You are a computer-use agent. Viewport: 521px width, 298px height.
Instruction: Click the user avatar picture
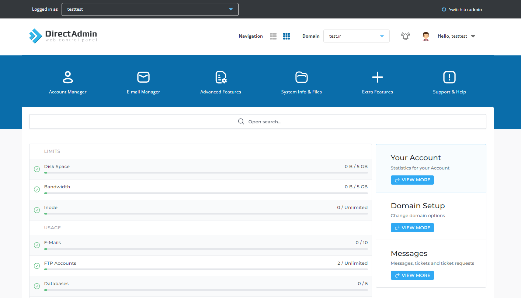426,36
